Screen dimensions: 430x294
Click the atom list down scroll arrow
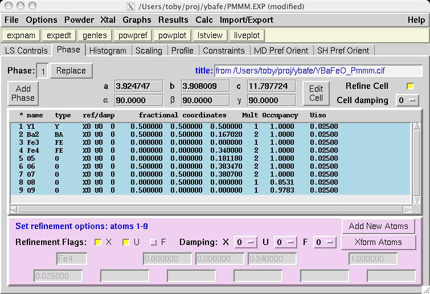tap(416, 200)
